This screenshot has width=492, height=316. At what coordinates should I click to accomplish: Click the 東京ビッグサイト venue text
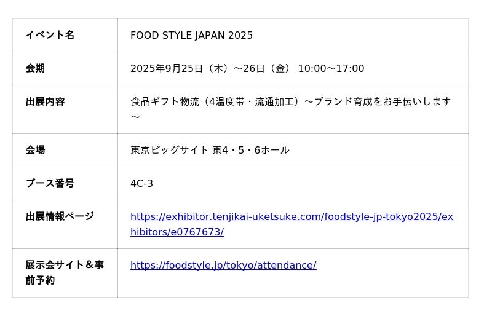click(x=169, y=150)
